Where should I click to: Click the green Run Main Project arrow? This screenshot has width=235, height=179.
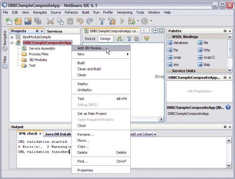click(x=122, y=21)
